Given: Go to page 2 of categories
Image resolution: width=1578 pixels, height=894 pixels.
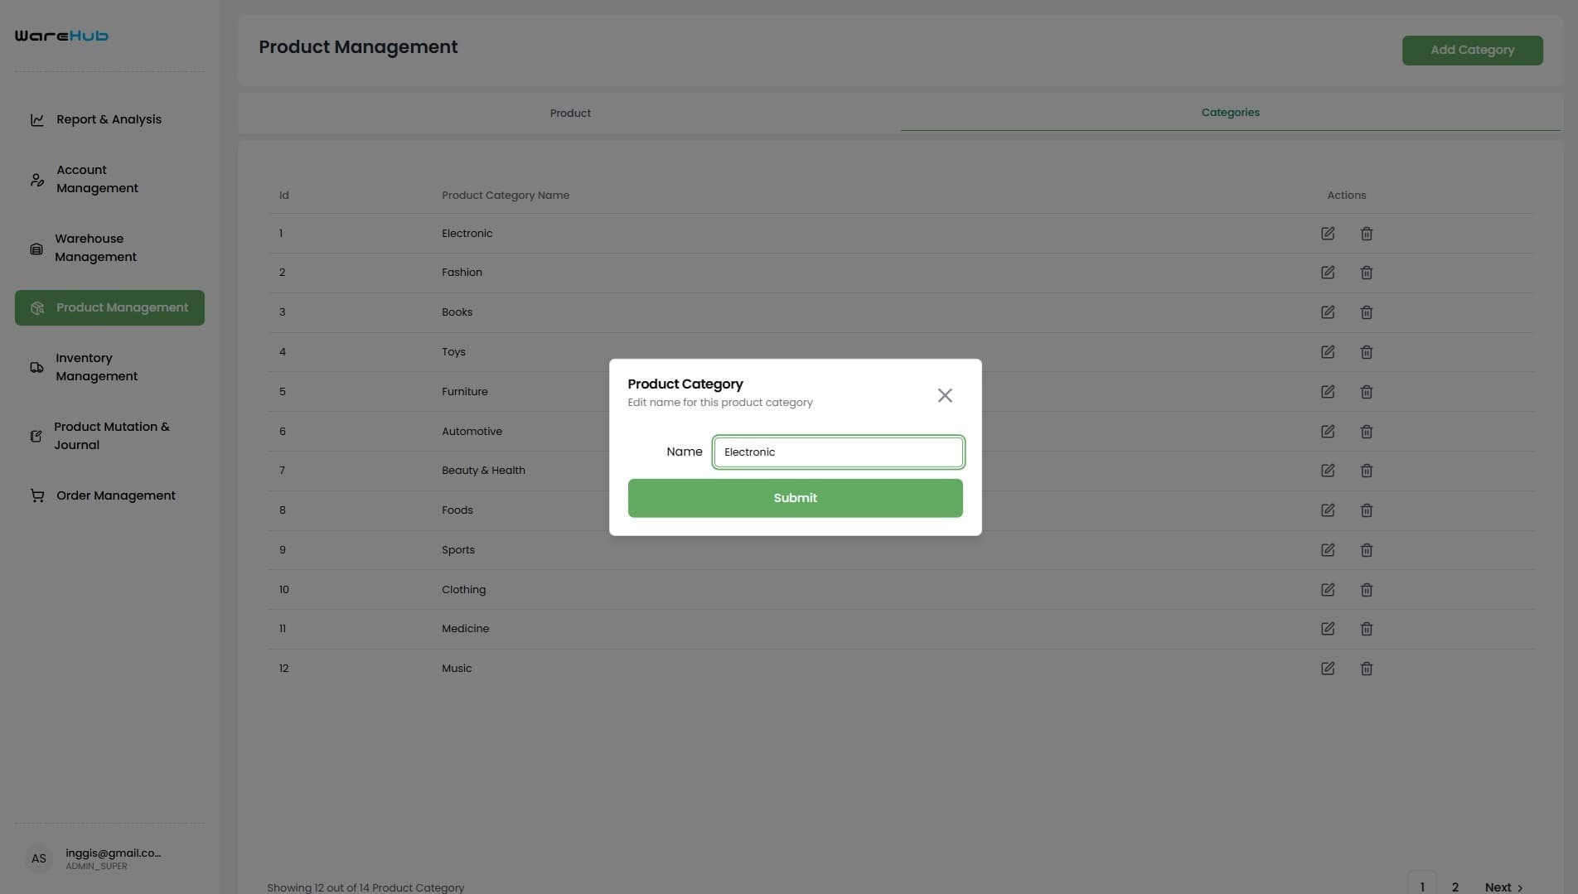Looking at the screenshot, I should [x=1455, y=886].
